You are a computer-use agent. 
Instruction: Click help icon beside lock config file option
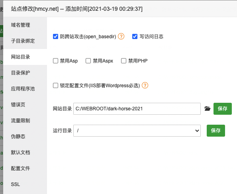(145, 85)
